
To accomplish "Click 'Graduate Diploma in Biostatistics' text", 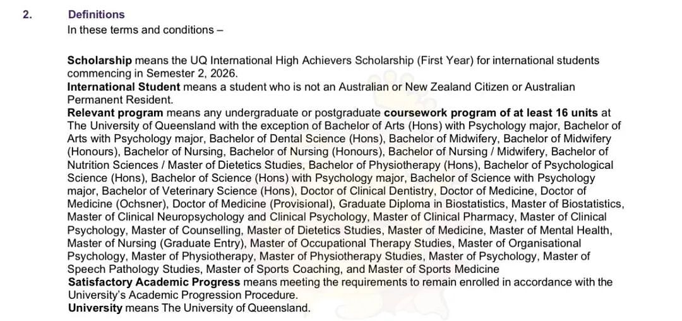I will [x=423, y=204].
